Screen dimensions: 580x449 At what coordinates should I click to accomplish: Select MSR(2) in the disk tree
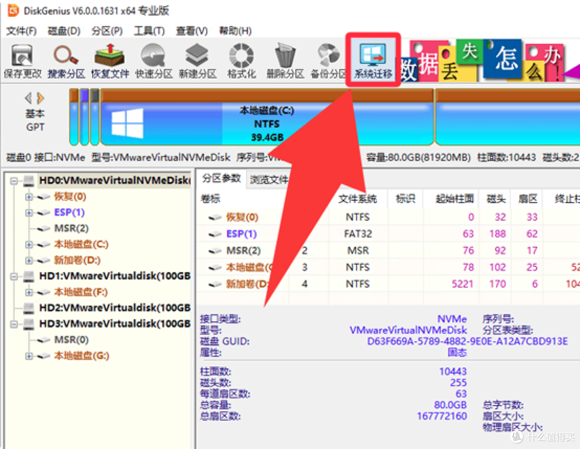(x=71, y=228)
